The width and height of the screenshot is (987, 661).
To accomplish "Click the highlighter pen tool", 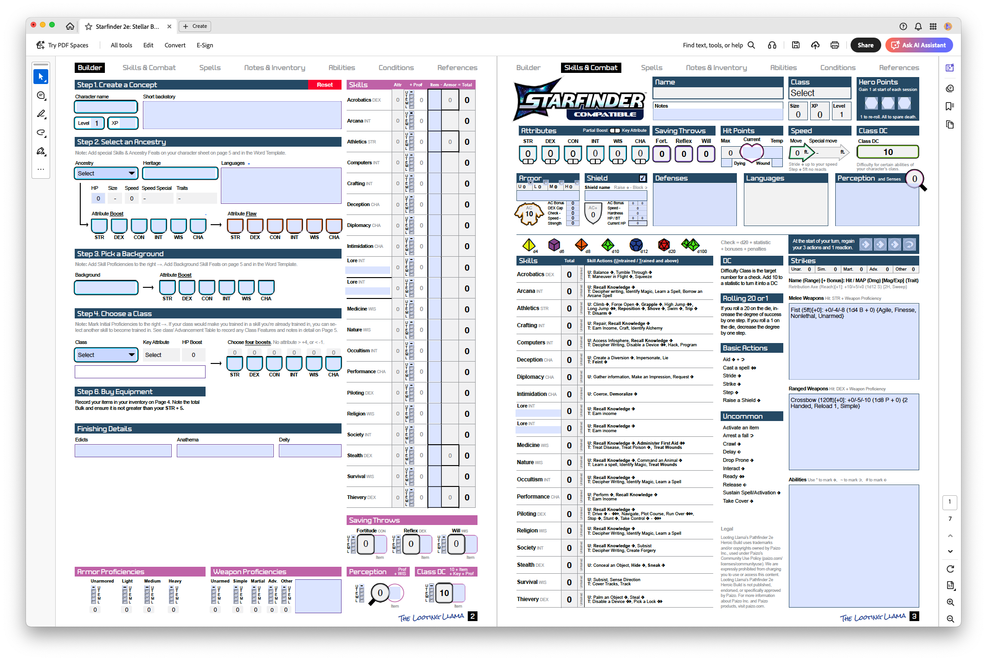I will click(x=41, y=114).
